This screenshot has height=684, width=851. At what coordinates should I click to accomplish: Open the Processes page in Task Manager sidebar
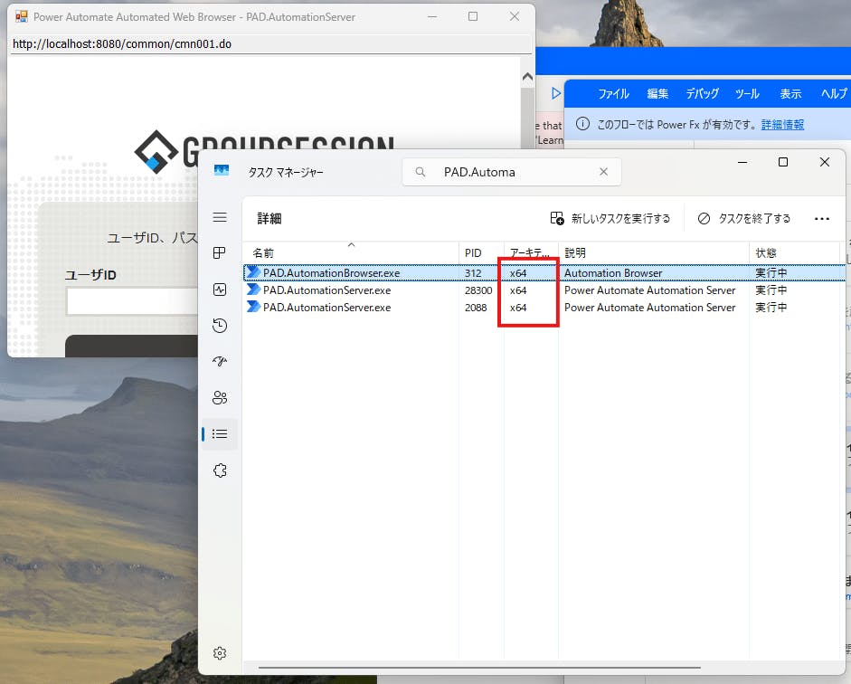point(220,253)
